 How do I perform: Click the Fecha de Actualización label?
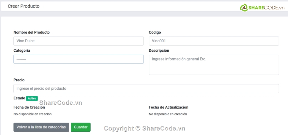169,107
